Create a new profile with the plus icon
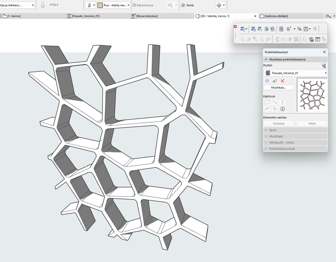Viewport: 336px width, 262px height. point(267,81)
